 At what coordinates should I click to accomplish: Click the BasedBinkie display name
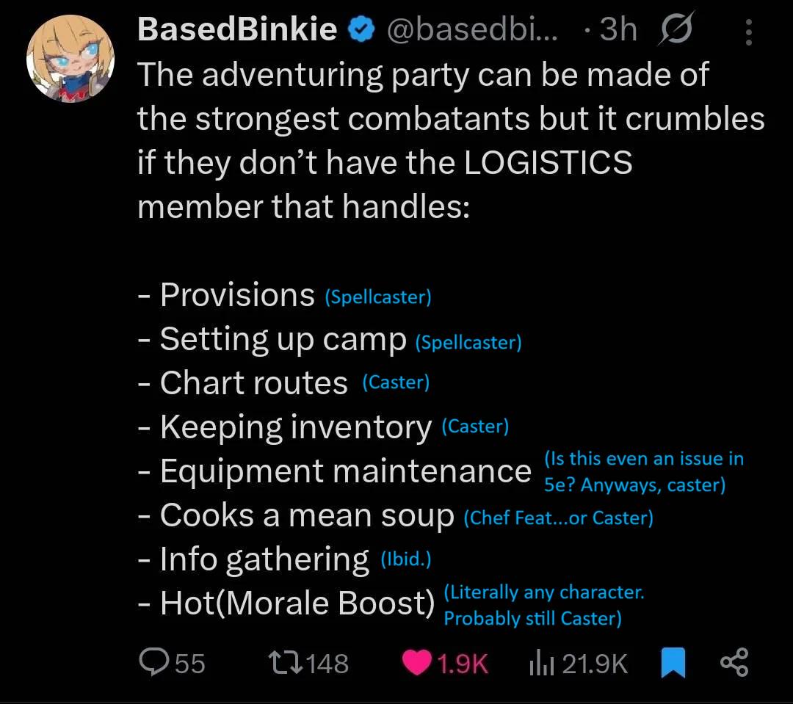237,29
